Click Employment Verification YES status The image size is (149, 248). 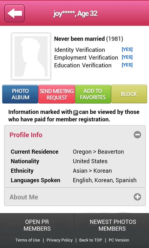pos(127,57)
